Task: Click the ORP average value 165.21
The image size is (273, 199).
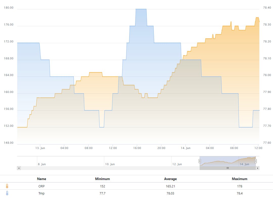Action: point(170,186)
